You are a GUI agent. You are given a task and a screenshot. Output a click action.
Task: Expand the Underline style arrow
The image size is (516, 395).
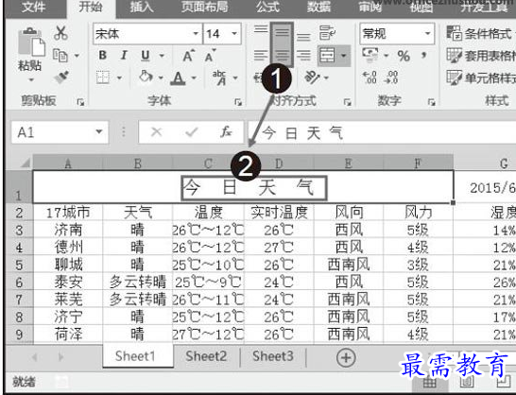coord(162,56)
